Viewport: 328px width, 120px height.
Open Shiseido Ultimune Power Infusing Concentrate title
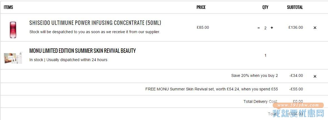pyautogui.click(x=95, y=23)
